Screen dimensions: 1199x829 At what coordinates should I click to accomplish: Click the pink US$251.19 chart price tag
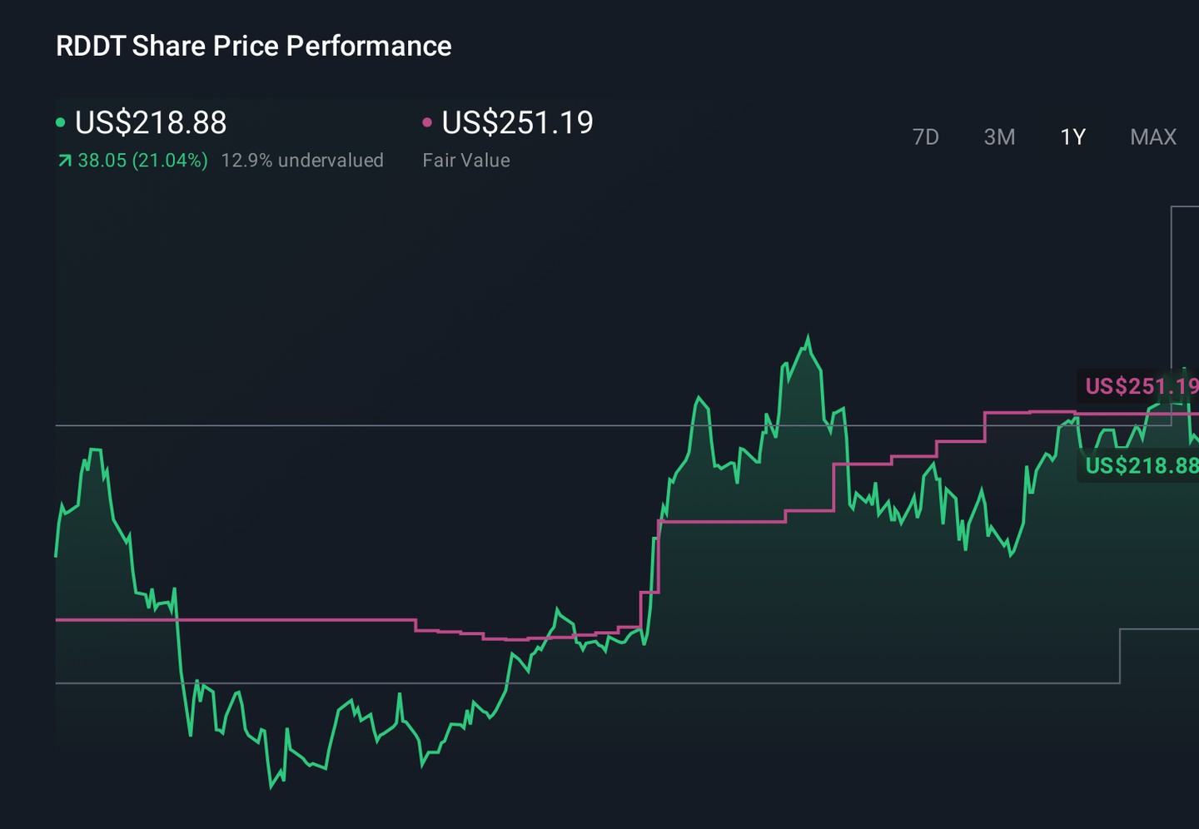(x=1138, y=386)
